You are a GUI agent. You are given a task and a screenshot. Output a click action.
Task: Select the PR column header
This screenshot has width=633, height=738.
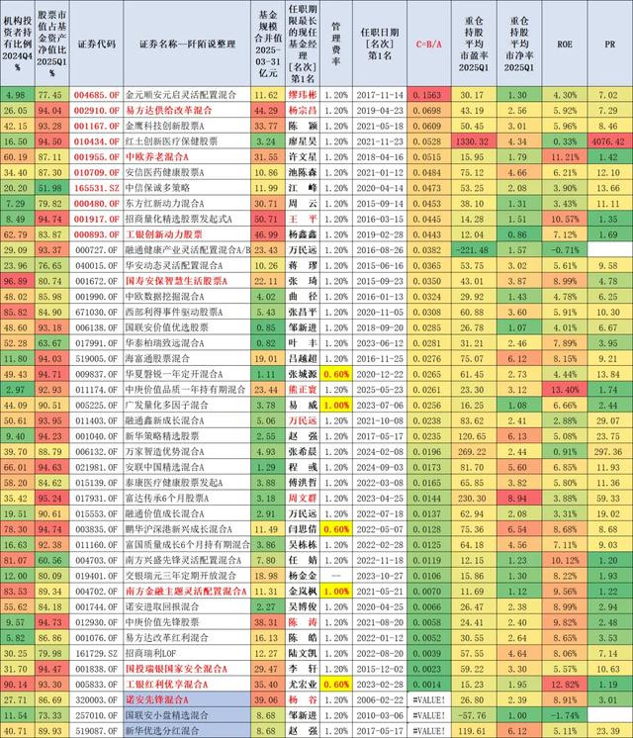610,44
